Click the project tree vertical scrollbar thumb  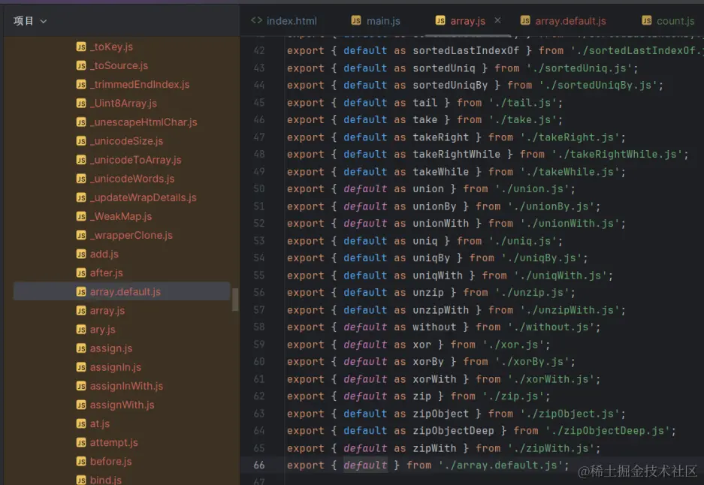[235, 300]
